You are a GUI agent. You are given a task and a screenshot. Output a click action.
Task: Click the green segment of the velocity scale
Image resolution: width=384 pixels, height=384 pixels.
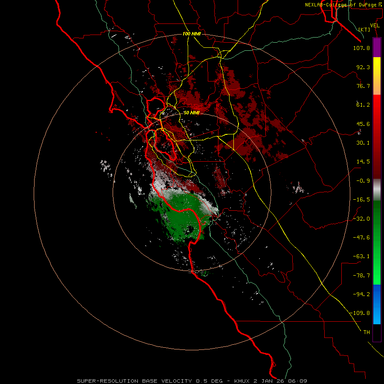coord(377,242)
